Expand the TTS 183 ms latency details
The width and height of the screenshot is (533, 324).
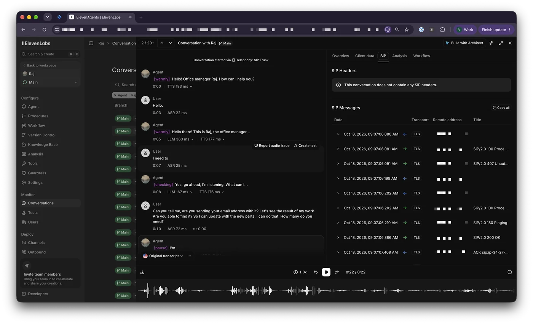tap(180, 87)
